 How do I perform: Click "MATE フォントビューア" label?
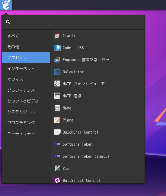[x=84, y=84]
